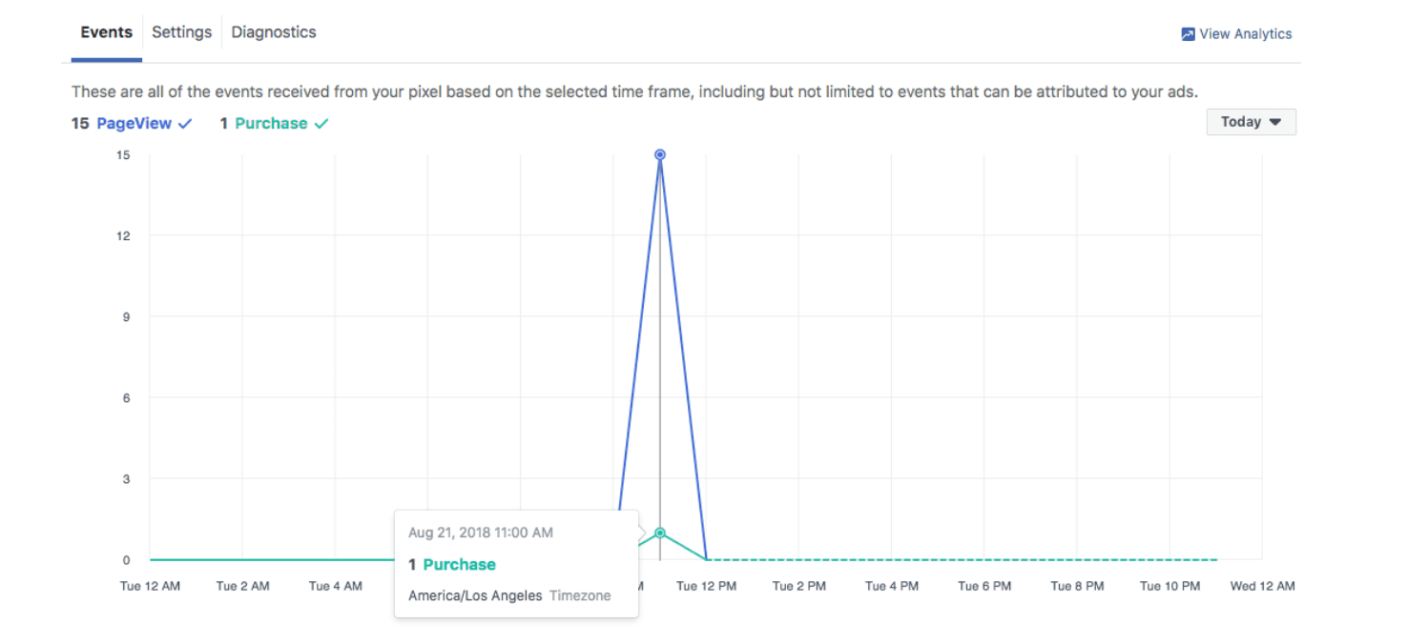Click the y-axis value 15 label
This screenshot has width=1408, height=644.
coord(123,154)
